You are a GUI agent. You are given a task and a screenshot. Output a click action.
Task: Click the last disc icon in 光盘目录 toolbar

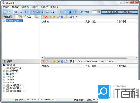66,17
